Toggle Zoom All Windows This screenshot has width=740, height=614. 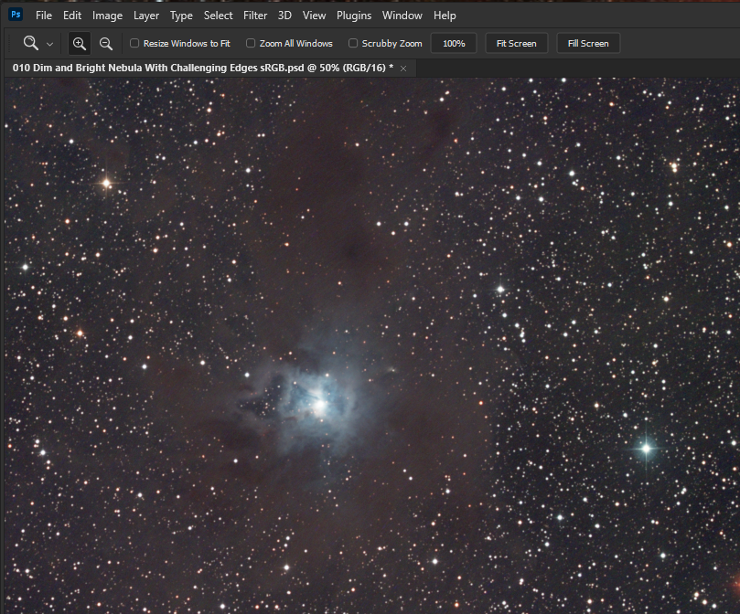(252, 42)
